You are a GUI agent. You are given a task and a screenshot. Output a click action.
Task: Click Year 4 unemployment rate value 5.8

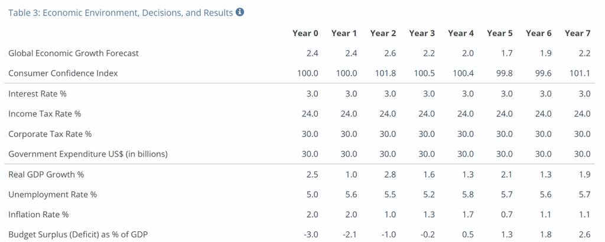(x=468, y=195)
